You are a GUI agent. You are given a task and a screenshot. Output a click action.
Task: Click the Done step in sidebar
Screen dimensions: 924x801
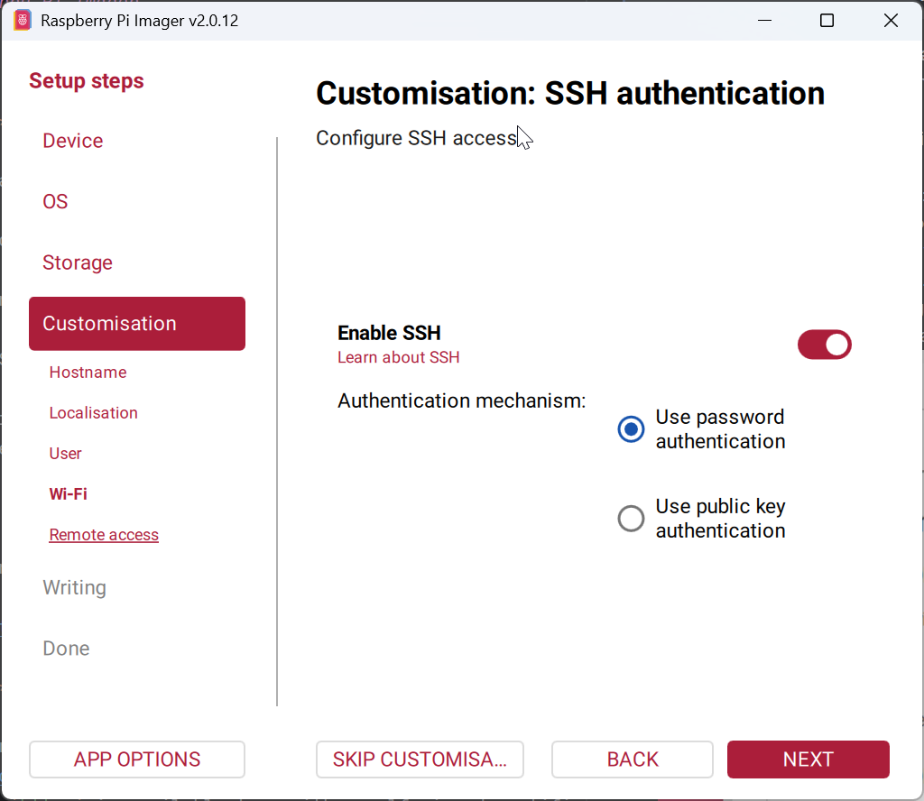[x=66, y=649]
